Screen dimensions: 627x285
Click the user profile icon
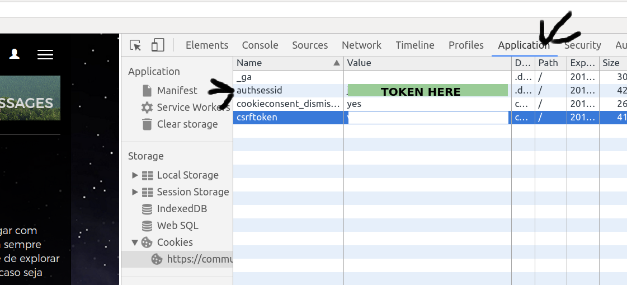(15, 54)
